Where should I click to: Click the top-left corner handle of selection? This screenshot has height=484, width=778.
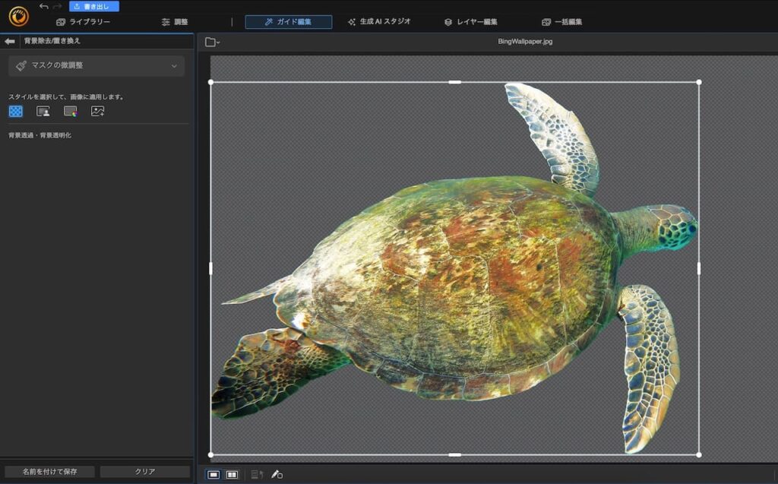point(211,82)
